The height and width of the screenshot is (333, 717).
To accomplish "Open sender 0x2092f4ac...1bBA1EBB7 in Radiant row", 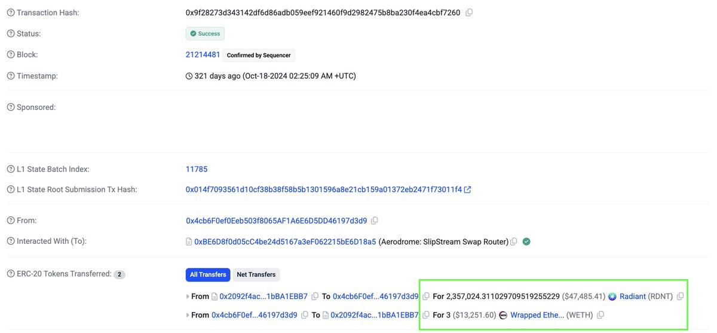I will coord(263,297).
